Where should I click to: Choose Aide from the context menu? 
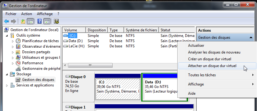coord(217,93)
